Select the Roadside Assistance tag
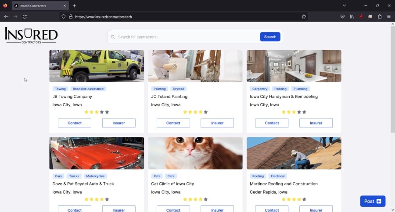395x212 pixels. coord(88,89)
